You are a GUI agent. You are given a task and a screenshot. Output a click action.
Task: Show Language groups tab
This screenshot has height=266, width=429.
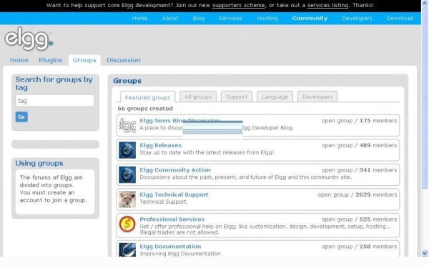pos(275,97)
